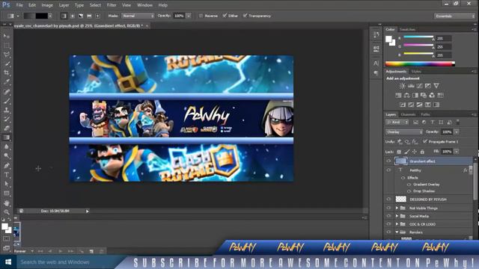Select the Eyedropper tool
Viewport: 479px width, 269px height.
pos(7,82)
